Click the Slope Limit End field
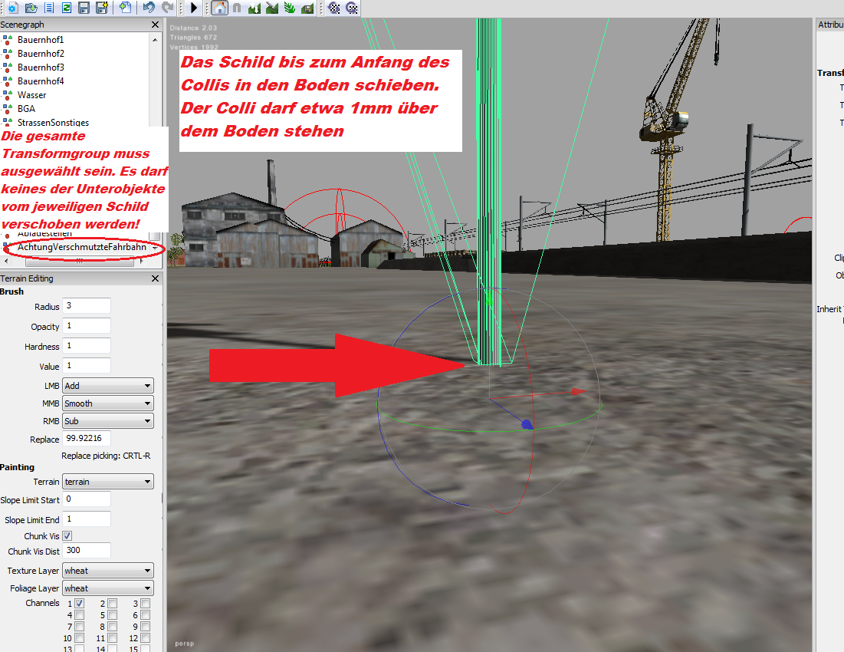The height and width of the screenshot is (652, 844). coord(87,519)
